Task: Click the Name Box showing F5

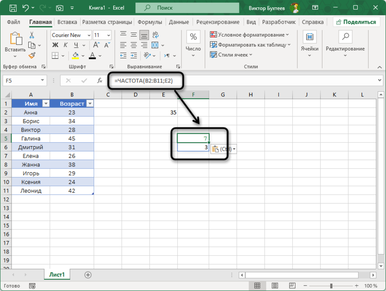Action: tap(24, 80)
